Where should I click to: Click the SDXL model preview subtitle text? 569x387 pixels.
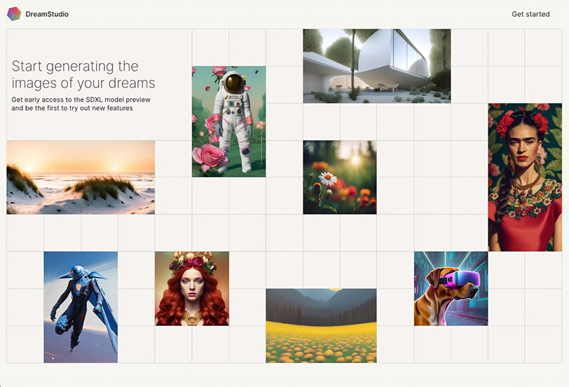[81, 104]
